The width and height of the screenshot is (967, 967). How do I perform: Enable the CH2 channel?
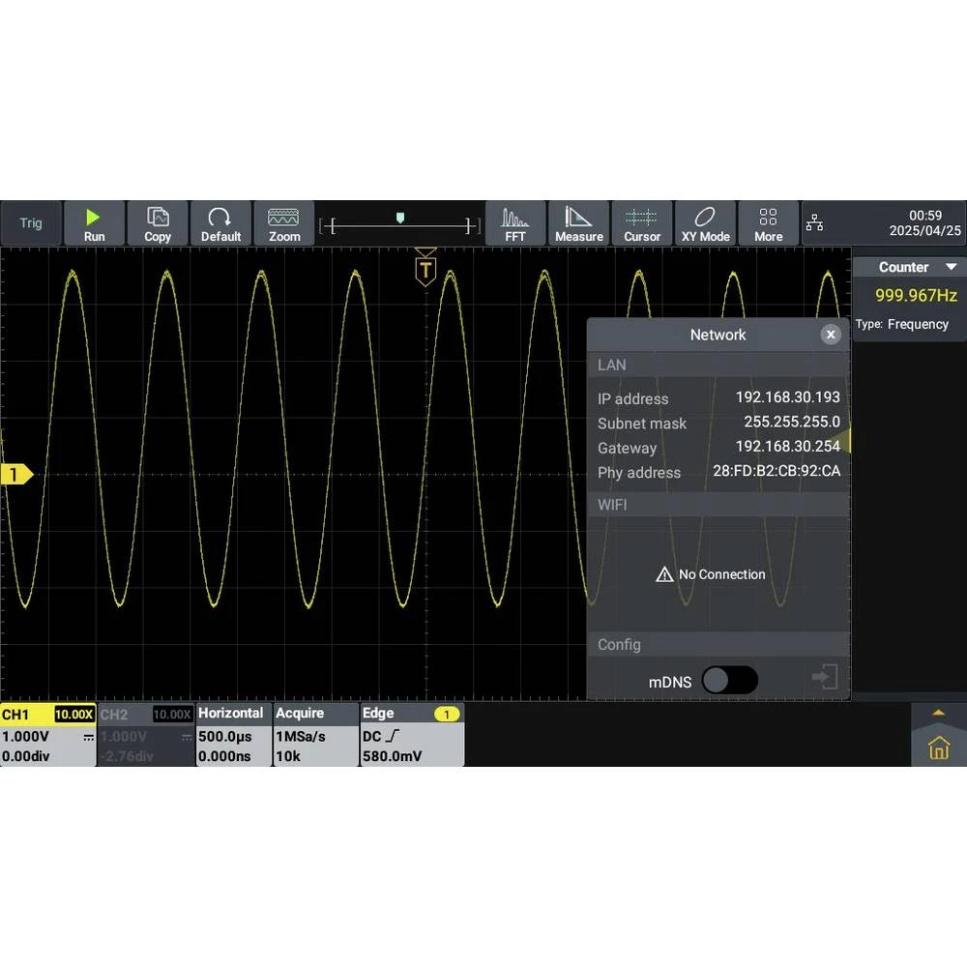[146, 735]
